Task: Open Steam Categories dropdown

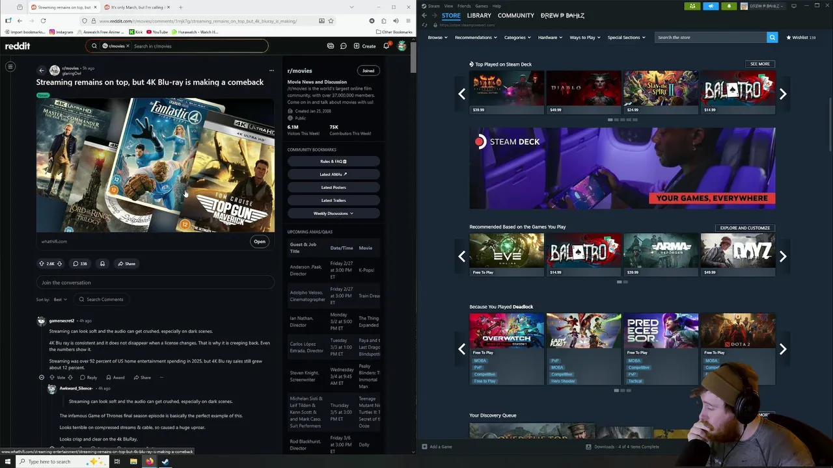Action: pos(517,38)
